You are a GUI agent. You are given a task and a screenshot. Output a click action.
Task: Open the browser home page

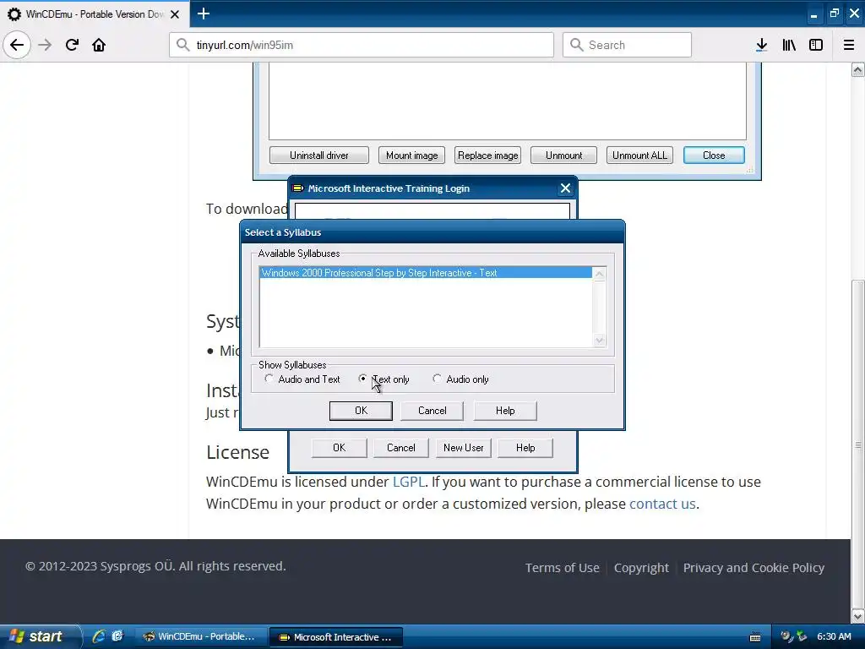tap(99, 45)
